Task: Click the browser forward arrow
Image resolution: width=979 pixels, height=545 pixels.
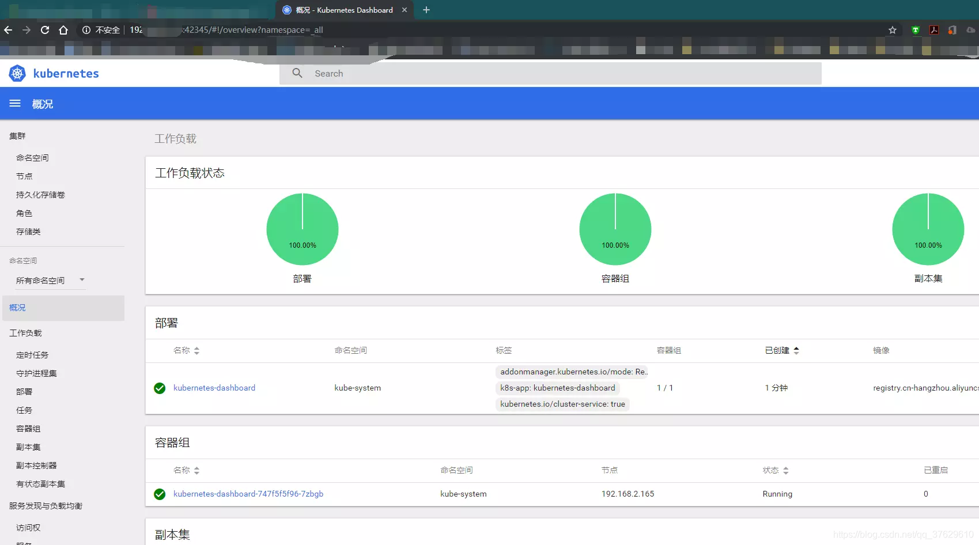Action: (x=27, y=30)
